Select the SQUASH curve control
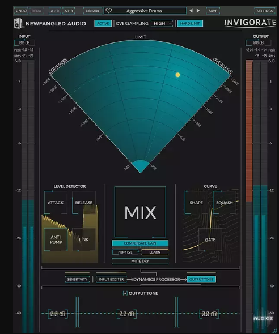 pyautogui.click(x=225, y=202)
